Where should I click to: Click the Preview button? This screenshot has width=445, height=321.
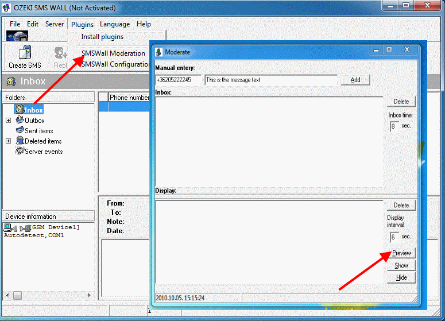click(x=401, y=253)
